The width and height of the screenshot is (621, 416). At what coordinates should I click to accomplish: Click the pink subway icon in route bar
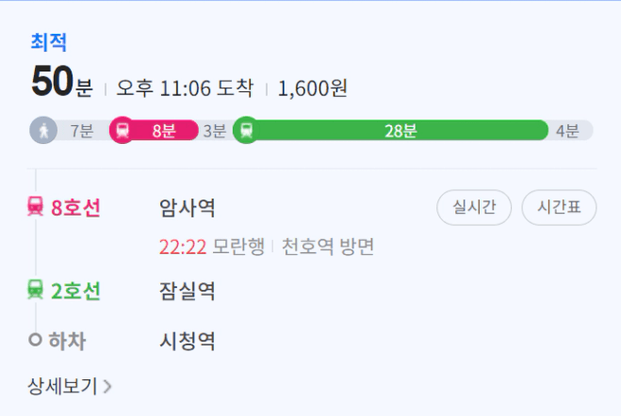(123, 130)
